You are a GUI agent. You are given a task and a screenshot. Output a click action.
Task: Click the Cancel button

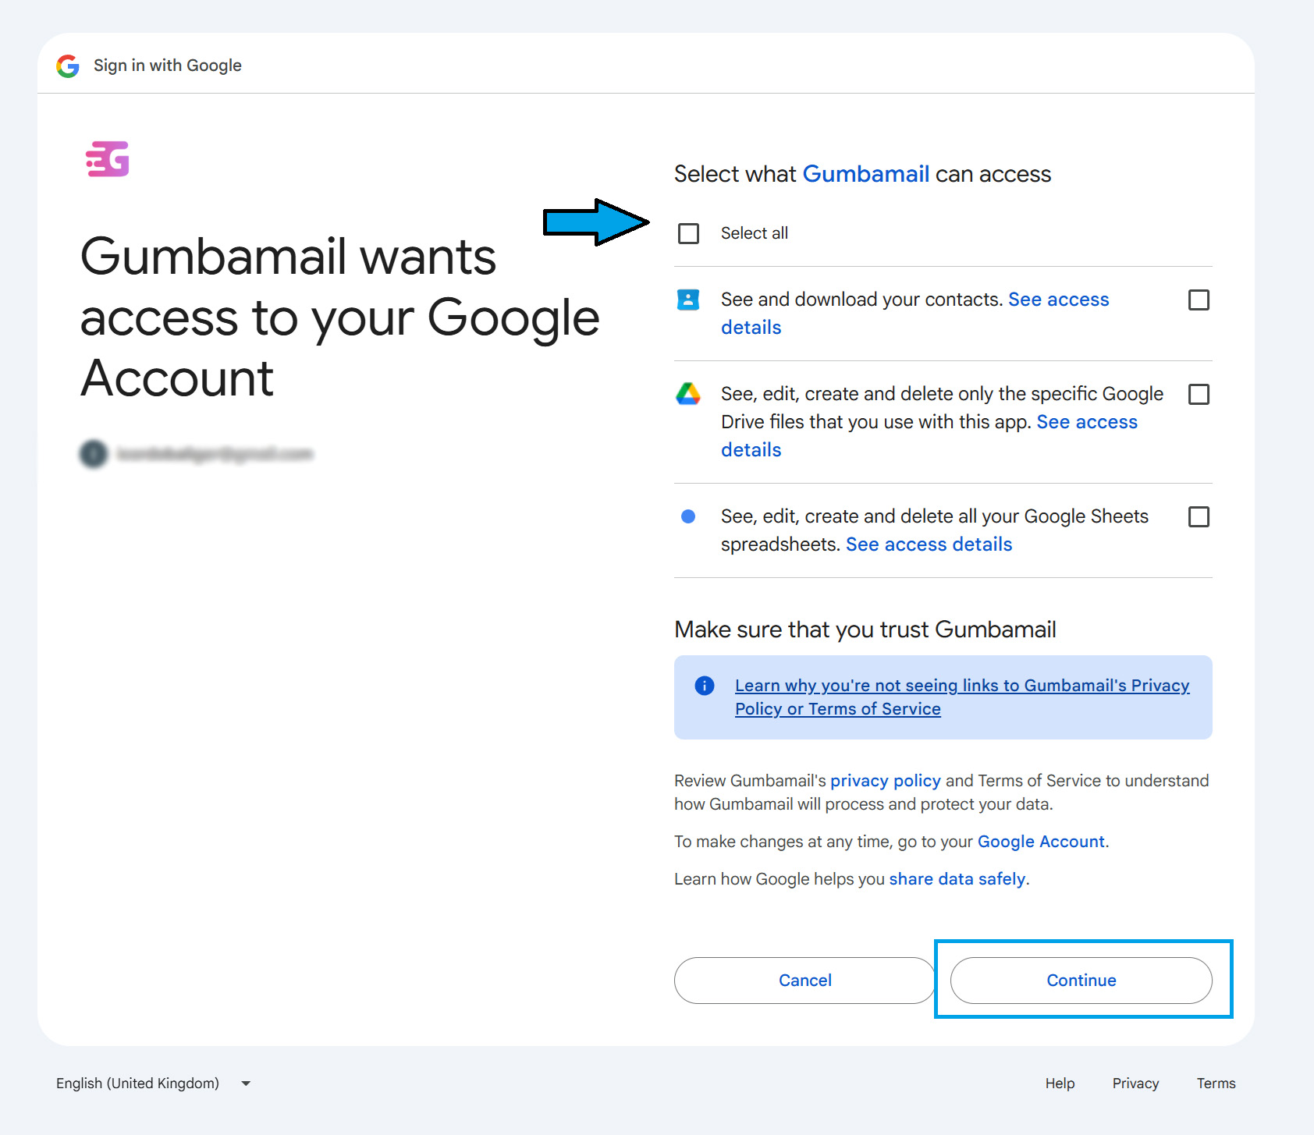point(805,981)
